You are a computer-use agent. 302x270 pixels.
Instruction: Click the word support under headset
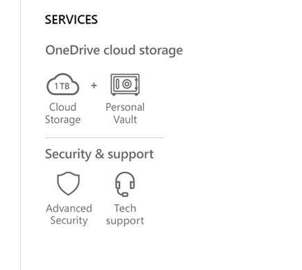tap(125, 221)
